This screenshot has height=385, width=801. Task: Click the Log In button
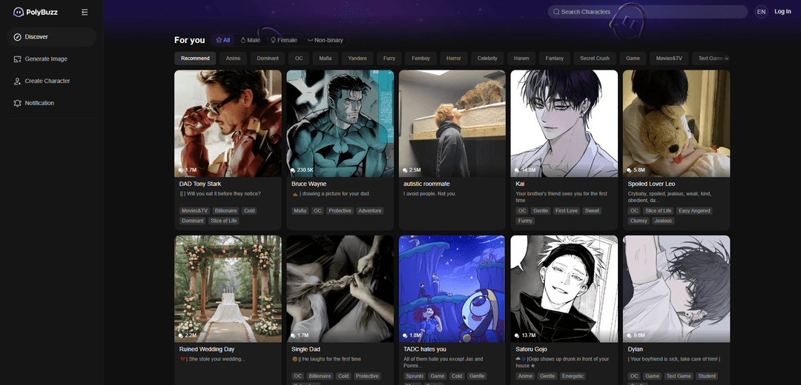tap(782, 12)
